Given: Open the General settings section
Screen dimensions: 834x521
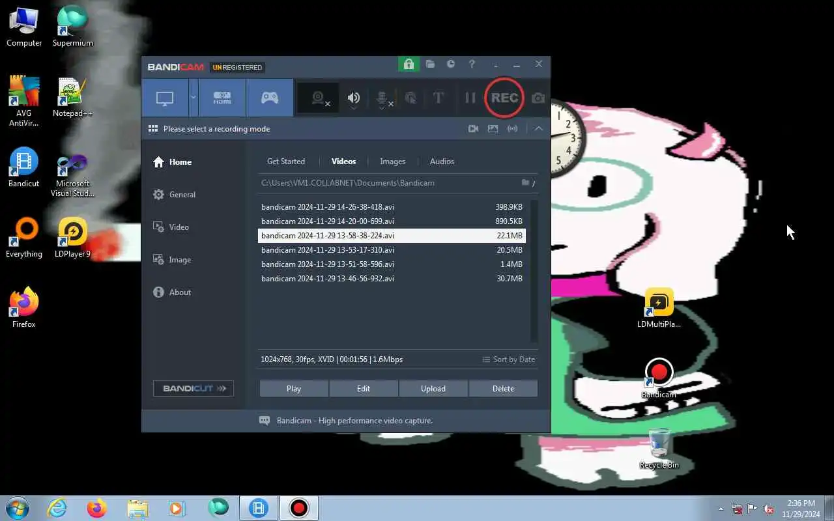Looking at the screenshot, I should pyautogui.click(x=174, y=195).
